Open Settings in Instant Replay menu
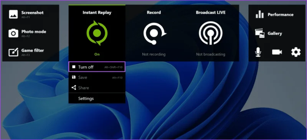The image size is (307, 140). [x=86, y=99]
